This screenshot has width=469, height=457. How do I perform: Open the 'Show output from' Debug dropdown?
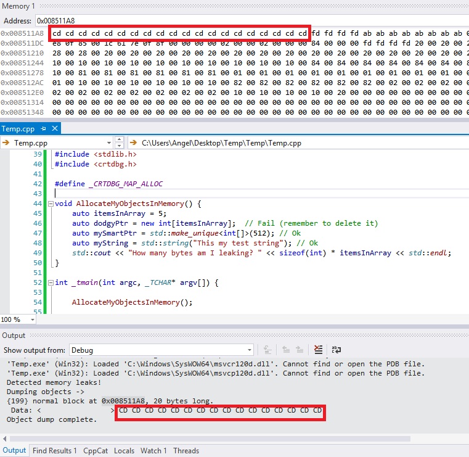248,350
